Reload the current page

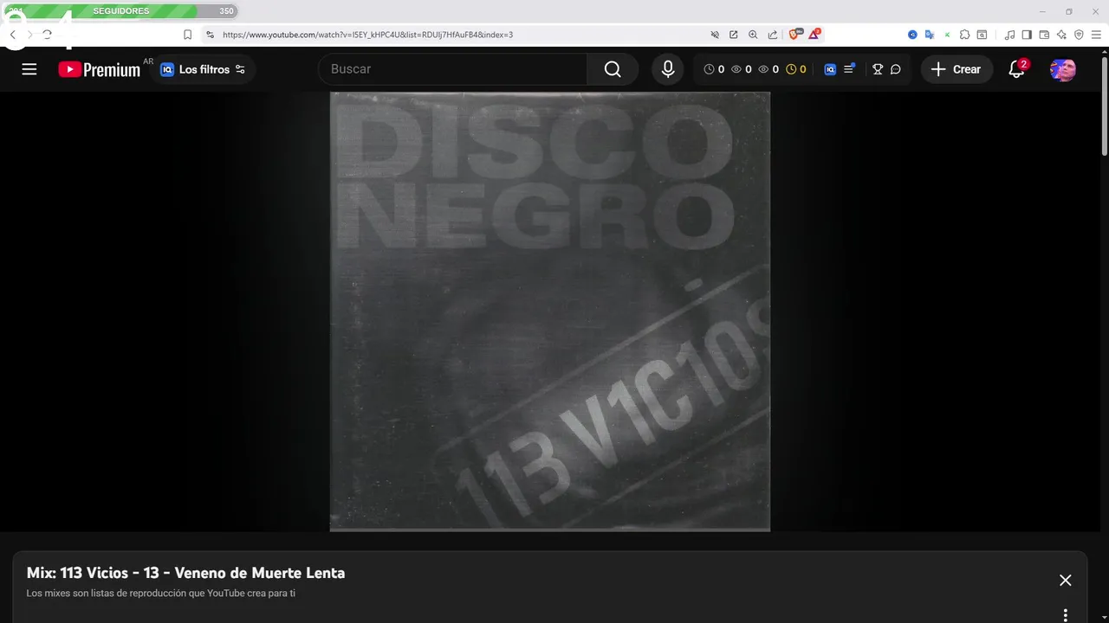pyautogui.click(x=48, y=35)
